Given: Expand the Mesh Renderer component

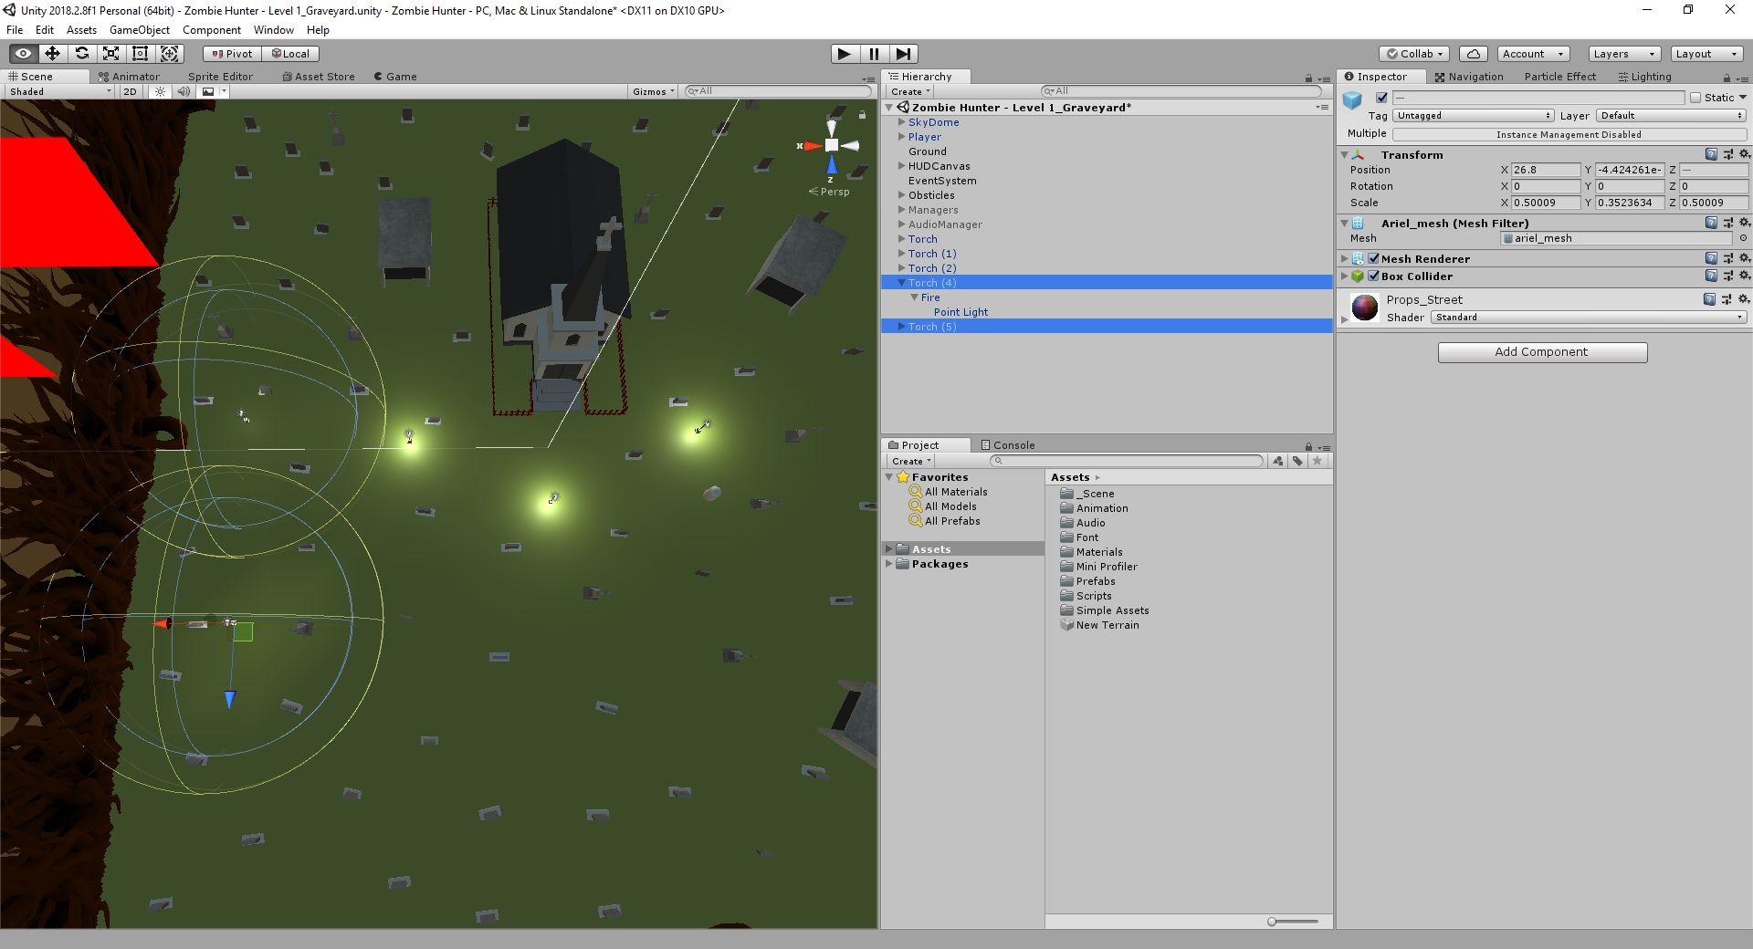Looking at the screenshot, I should 1344,258.
